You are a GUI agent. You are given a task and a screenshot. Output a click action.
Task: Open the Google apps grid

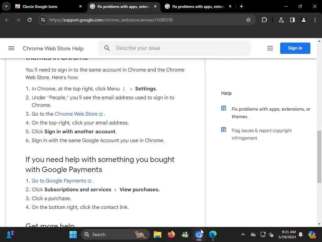point(270,48)
